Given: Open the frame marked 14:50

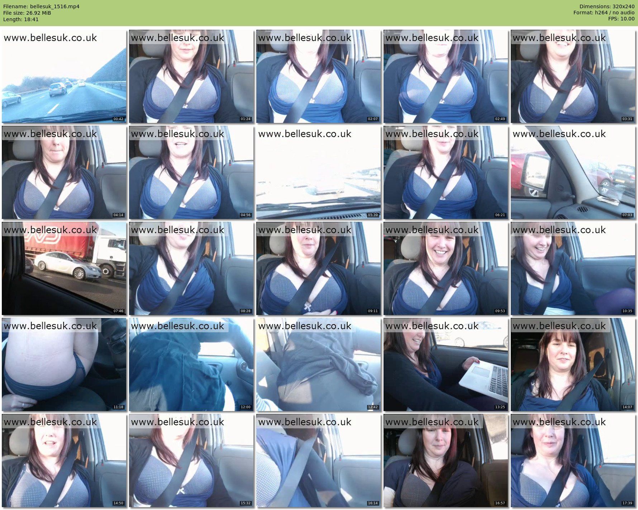Looking at the screenshot, I should coord(64,461).
